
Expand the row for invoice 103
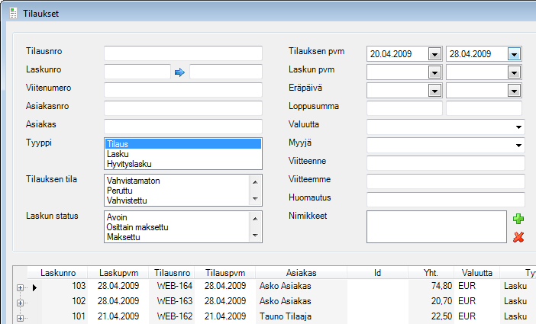[20, 288]
